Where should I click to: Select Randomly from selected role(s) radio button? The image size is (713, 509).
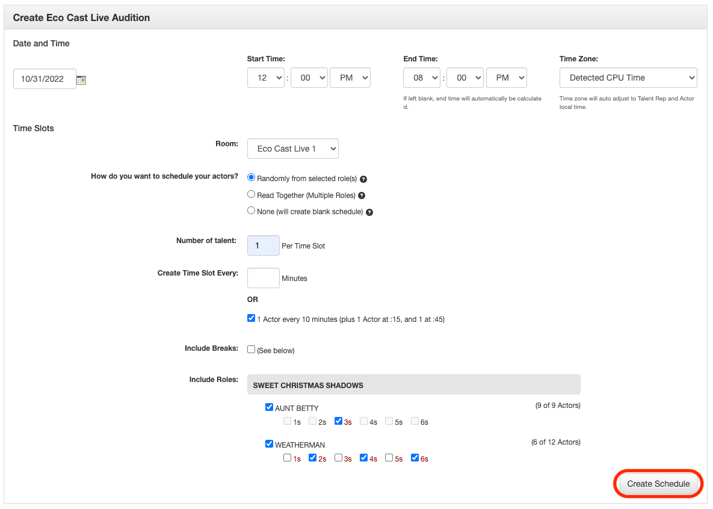(x=251, y=178)
